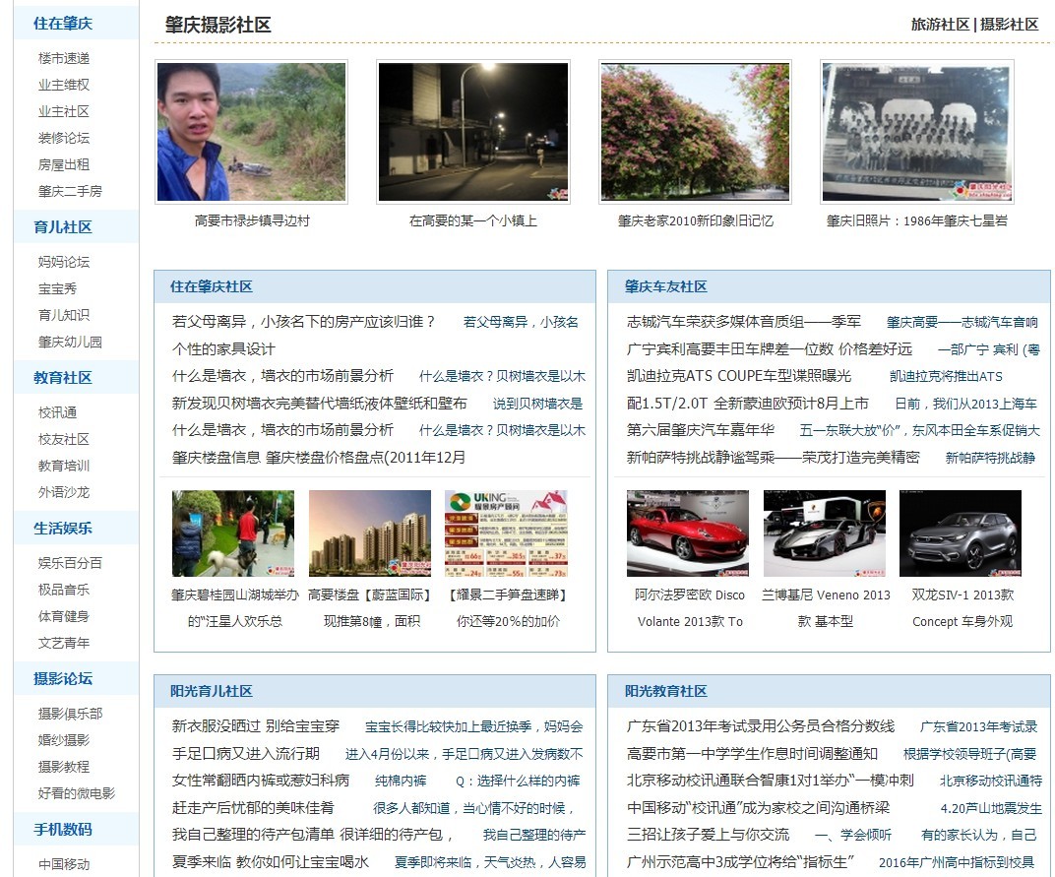Open 摄影教程 link
Image resolution: width=1055 pixels, height=877 pixels.
tap(64, 767)
